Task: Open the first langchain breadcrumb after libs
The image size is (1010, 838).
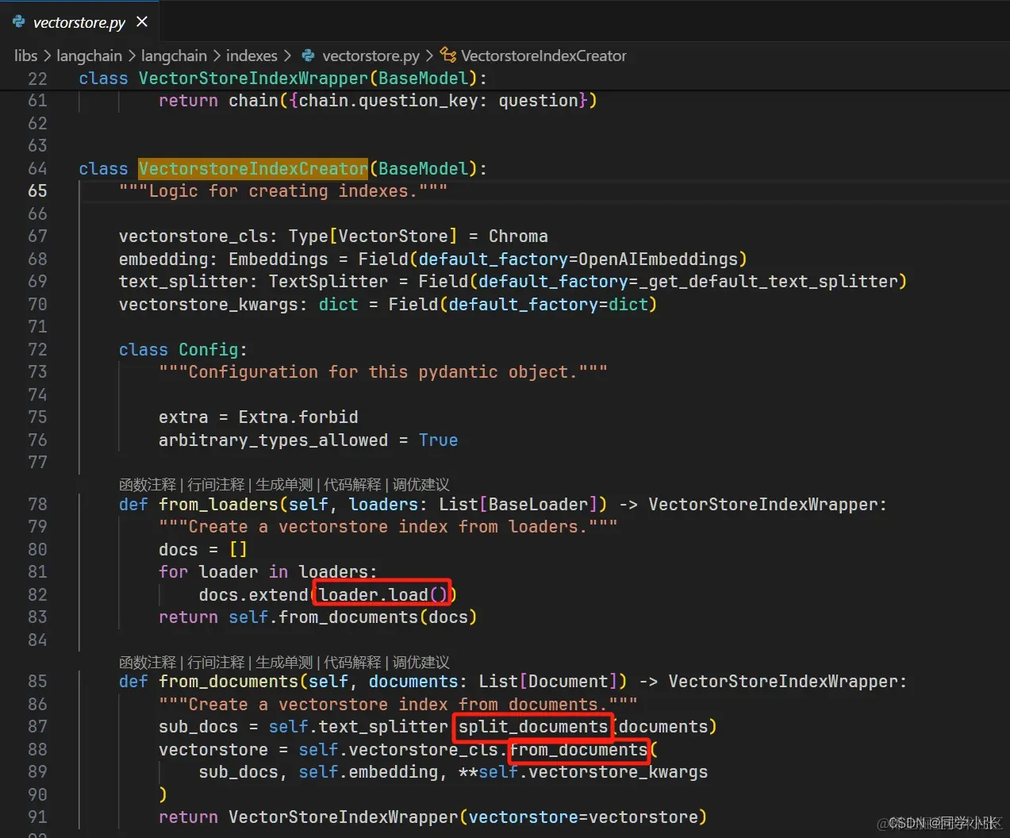Action: click(x=89, y=56)
